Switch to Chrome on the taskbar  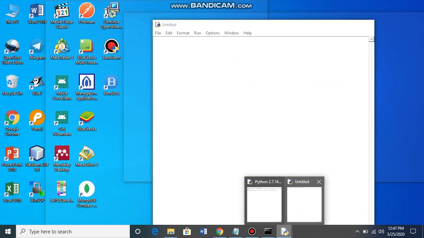pyautogui.click(x=220, y=231)
